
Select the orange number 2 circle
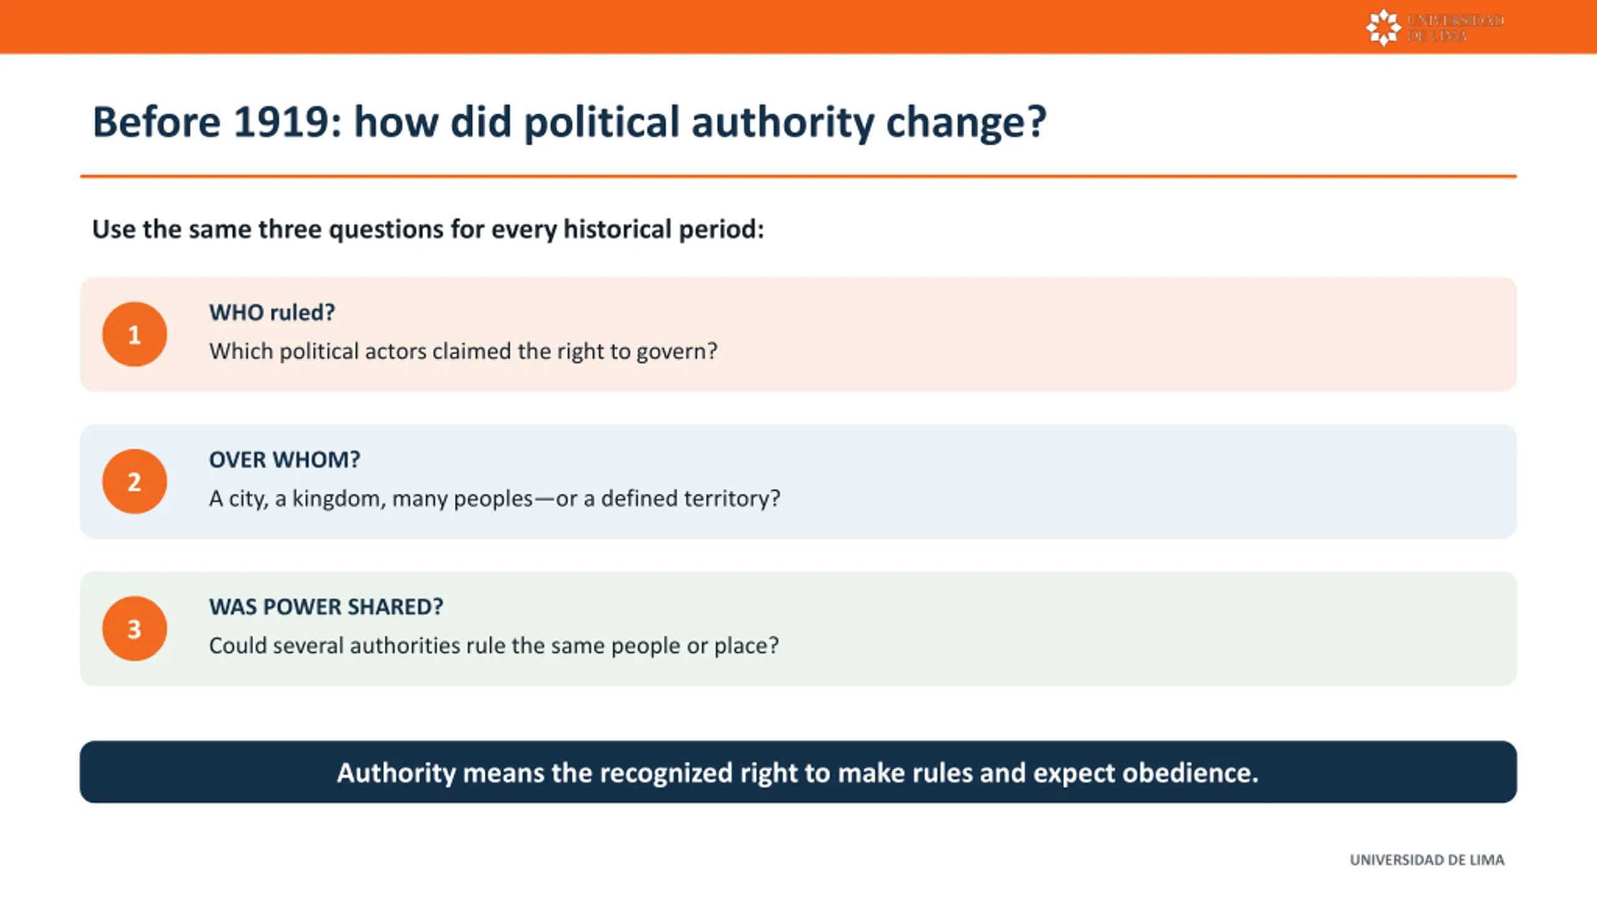tap(135, 481)
